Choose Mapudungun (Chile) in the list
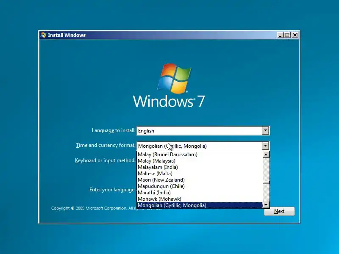 (200, 186)
